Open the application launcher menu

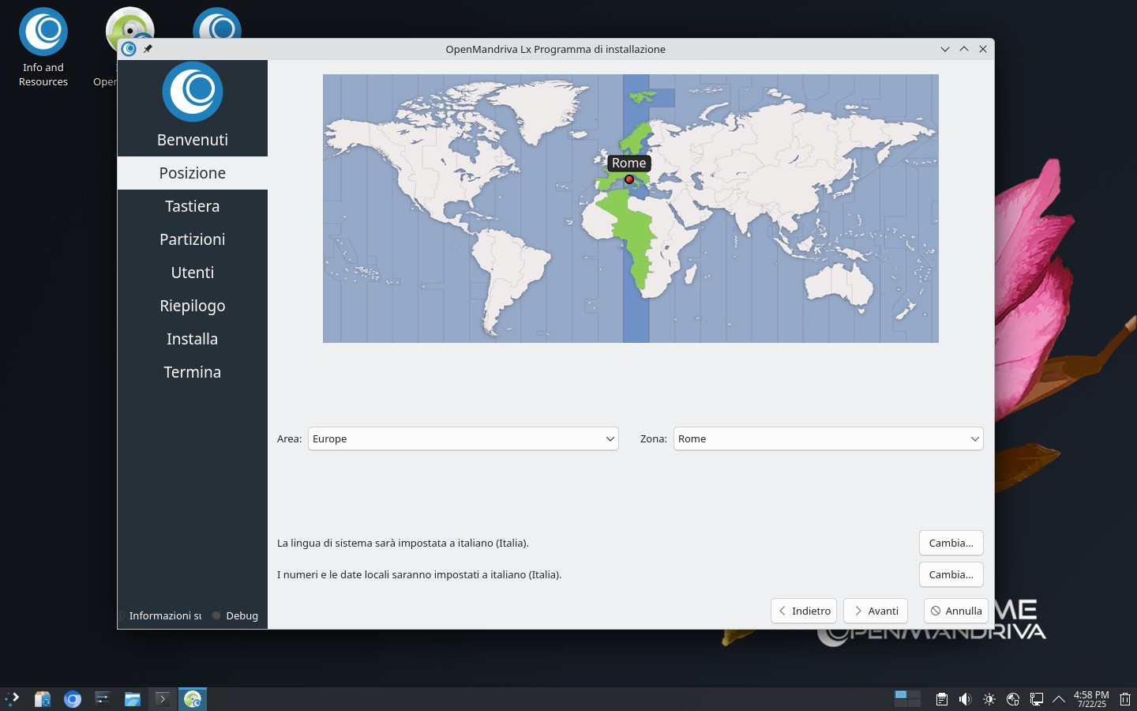point(13,699)
